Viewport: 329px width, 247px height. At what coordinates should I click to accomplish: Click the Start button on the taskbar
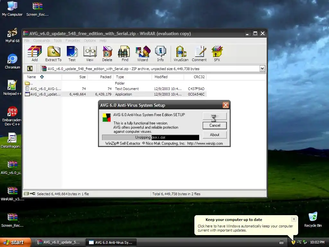(15, 242)
